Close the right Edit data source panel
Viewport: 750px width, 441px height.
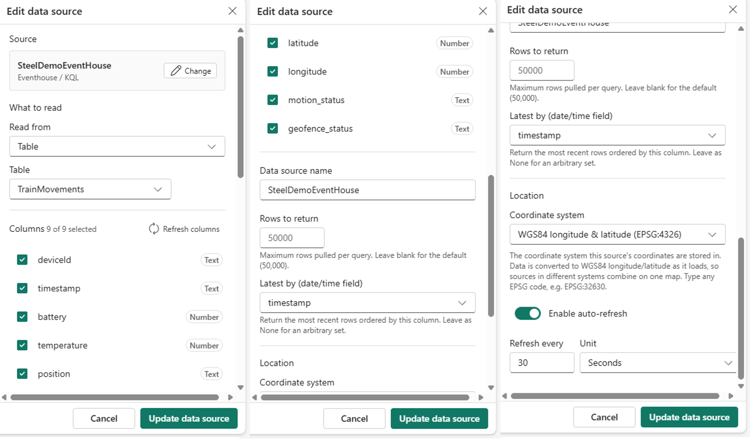(733, 10)
